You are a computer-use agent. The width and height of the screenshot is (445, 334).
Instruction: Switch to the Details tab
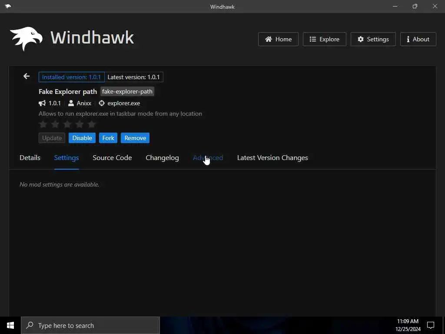pyautogui.click(x=30, y=157)
